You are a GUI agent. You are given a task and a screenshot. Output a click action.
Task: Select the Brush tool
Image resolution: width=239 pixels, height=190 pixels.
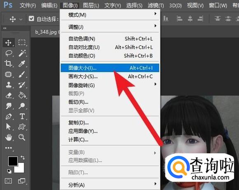[x=22, y=74]
